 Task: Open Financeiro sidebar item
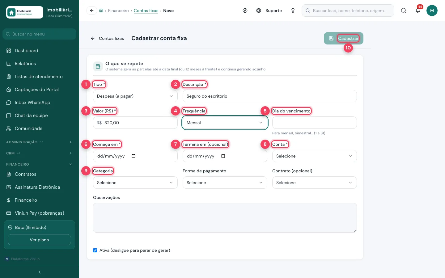click(40, 200)
